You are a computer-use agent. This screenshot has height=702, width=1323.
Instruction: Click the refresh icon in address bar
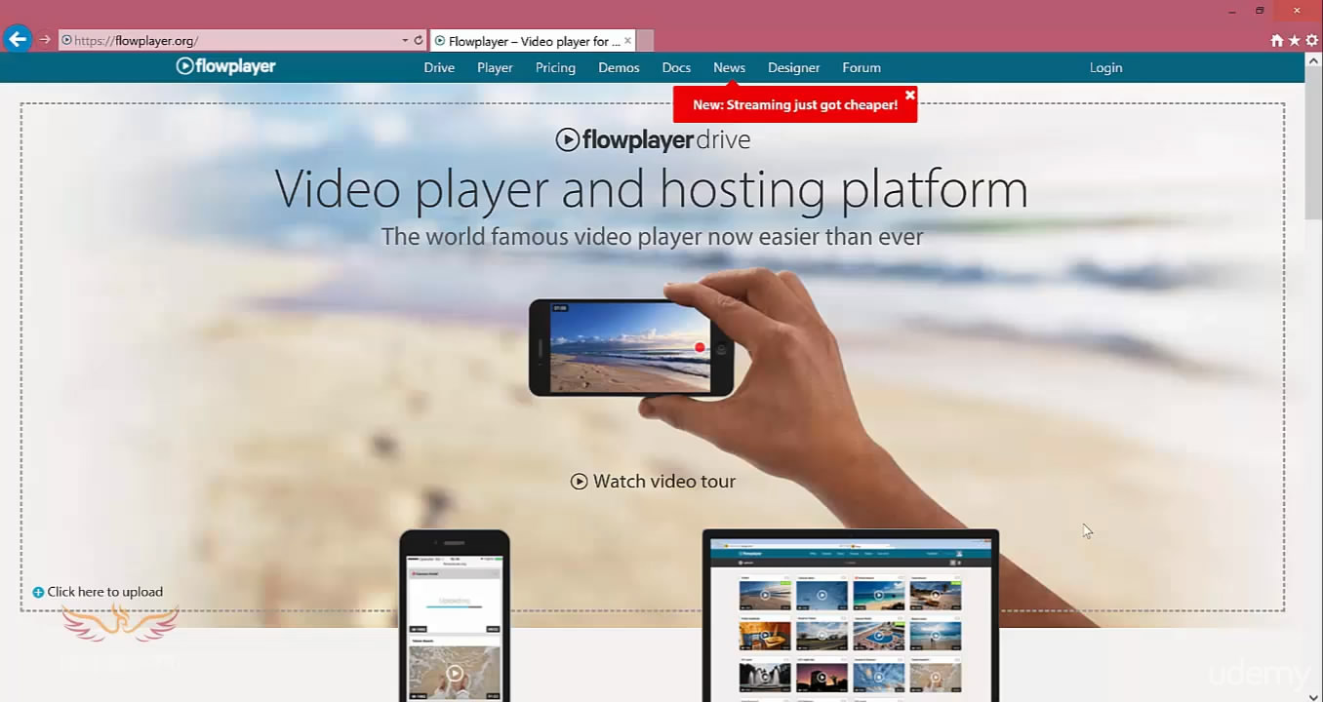pyautogui.click(x=419, y=40)
